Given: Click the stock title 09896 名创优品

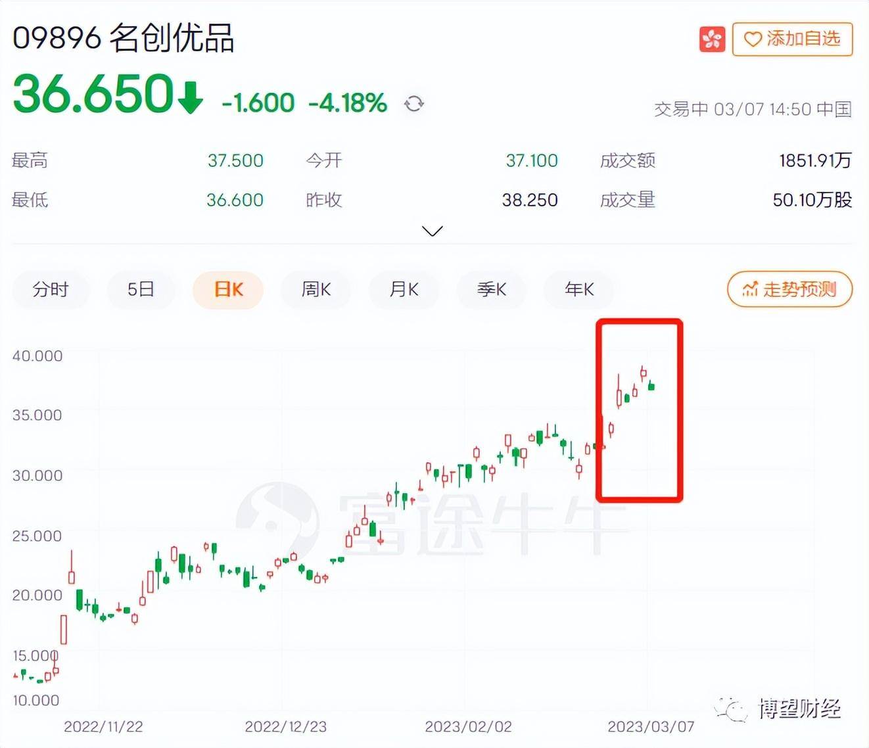Looking at the screenshot, I should pos(124,38).
